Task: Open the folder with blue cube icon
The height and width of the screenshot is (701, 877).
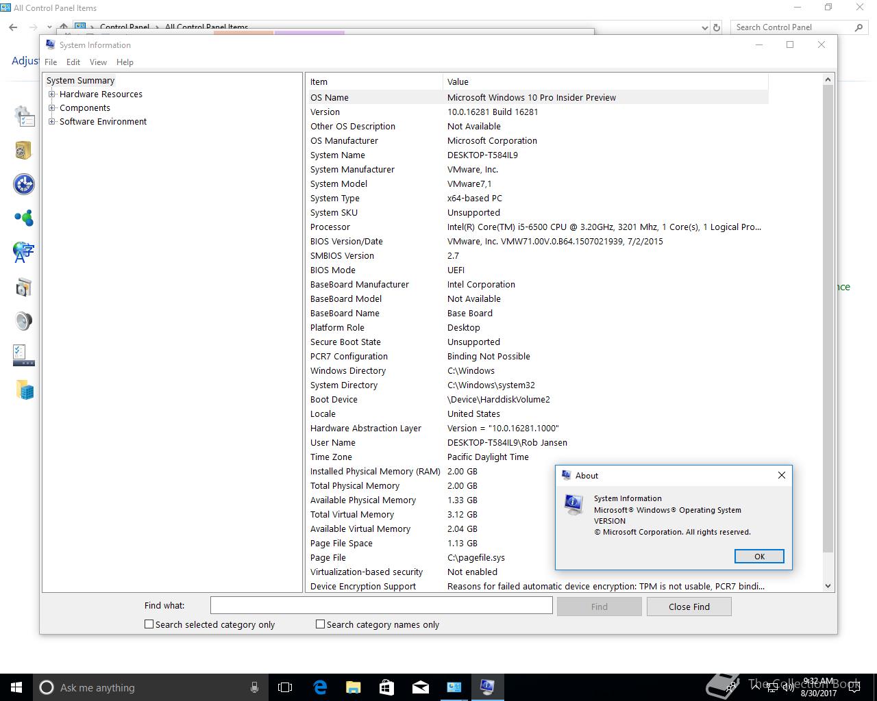Action: (24, 390)
